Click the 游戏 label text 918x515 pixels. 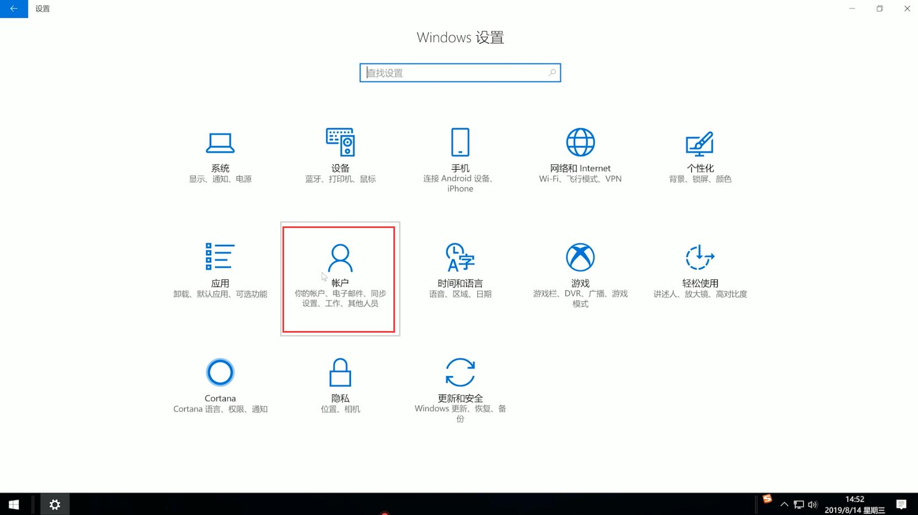click(x=580, y=283)
